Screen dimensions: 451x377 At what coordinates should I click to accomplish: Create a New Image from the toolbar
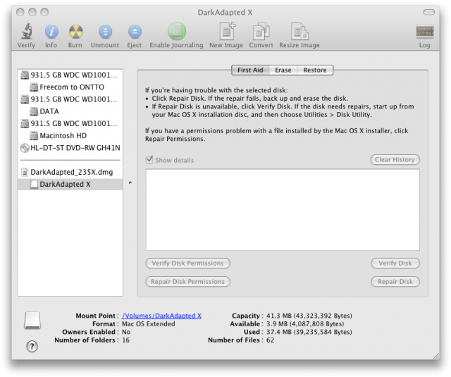coord(227,31)
